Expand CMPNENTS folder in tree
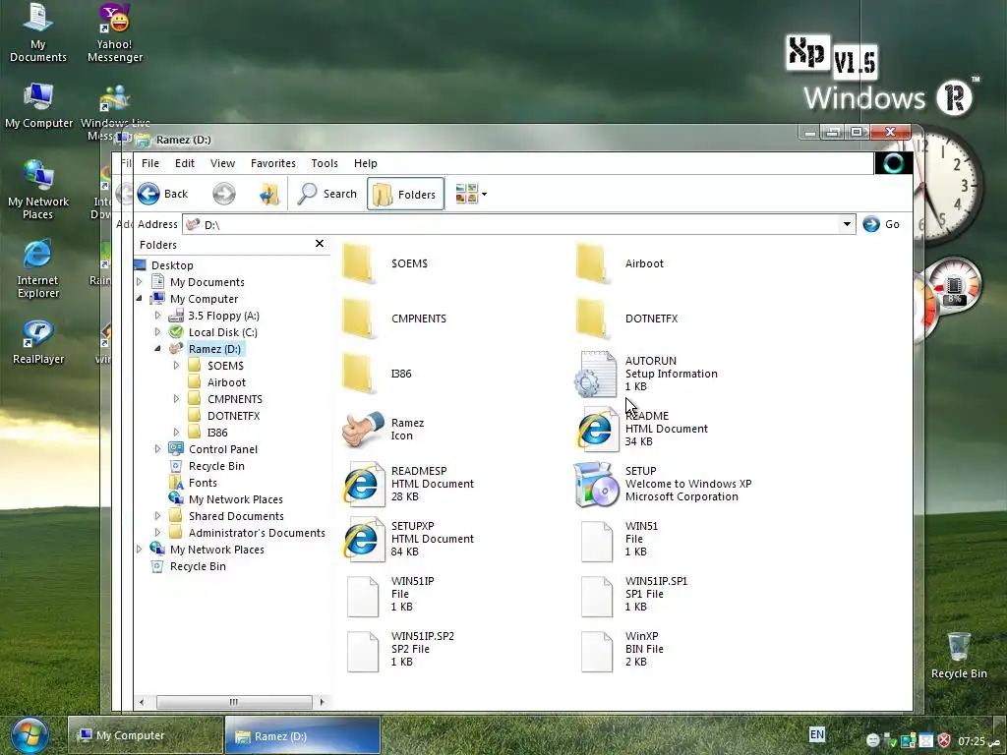Screen dimensions: 1007x755 pos(177,399)
